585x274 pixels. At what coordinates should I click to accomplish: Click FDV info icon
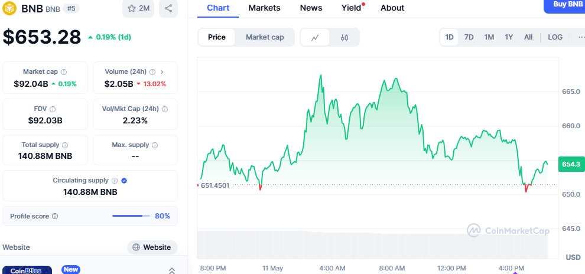53,109
